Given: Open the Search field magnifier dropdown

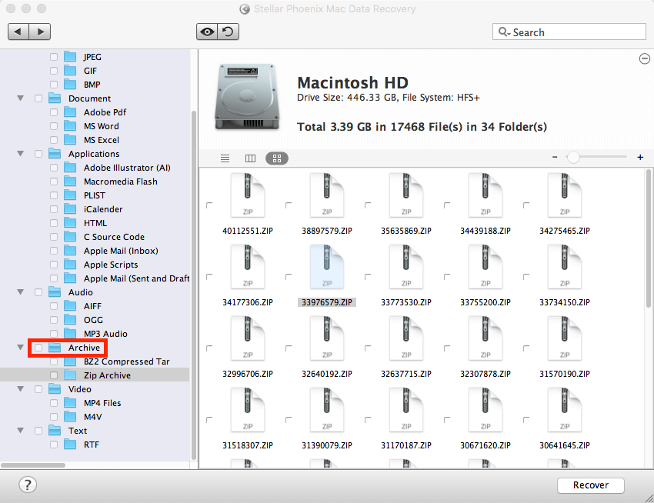Looking at the screenshot, I should (x=504, y=32).
